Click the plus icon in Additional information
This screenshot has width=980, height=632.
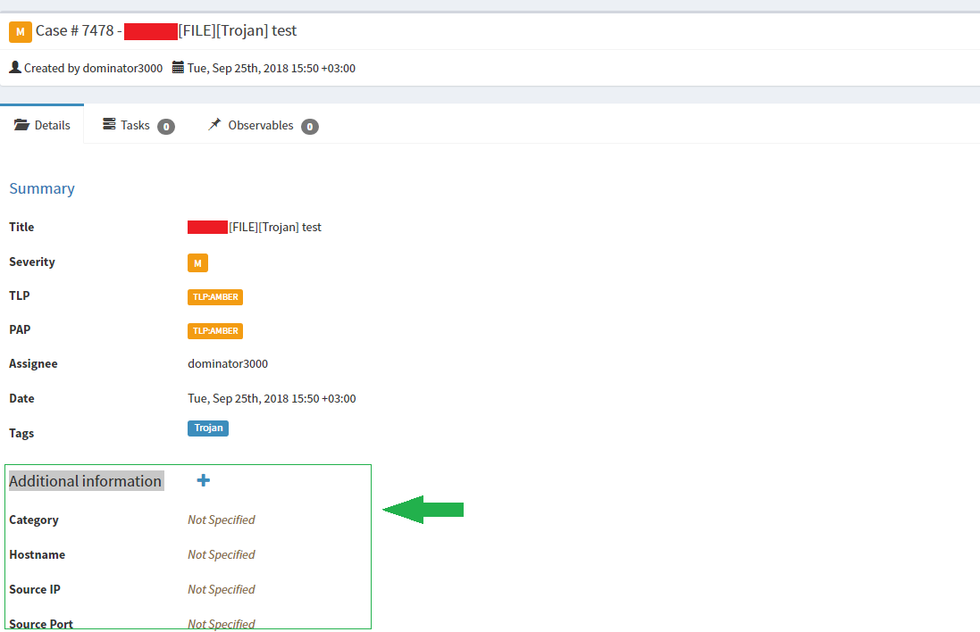point(203,480)
